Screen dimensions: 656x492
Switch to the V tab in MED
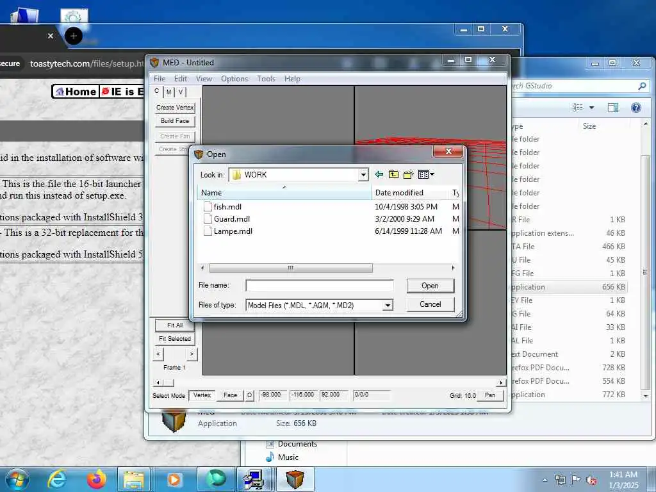(x=180, y=92)
